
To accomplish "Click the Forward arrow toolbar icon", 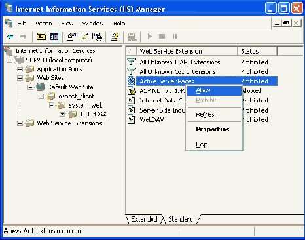I will point(23,37).
